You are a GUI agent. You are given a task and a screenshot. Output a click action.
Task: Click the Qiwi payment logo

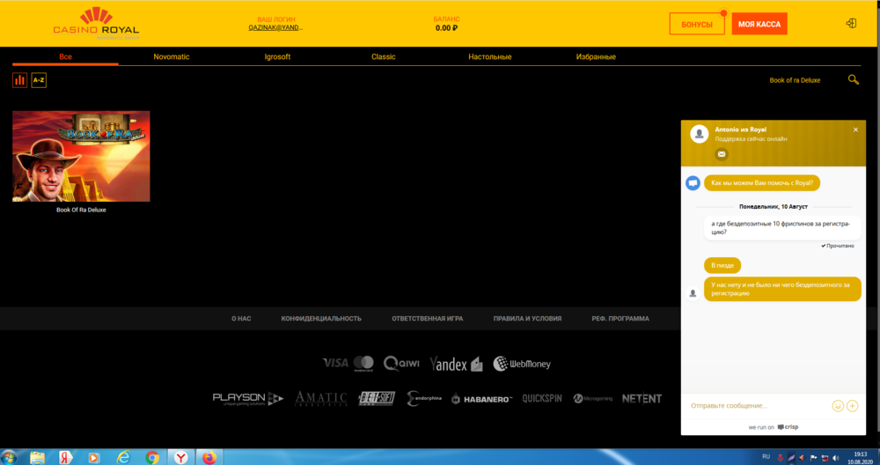[401, 364]
